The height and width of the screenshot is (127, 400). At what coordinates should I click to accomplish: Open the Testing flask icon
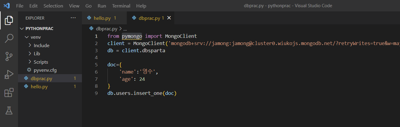[x=9, y=110]
